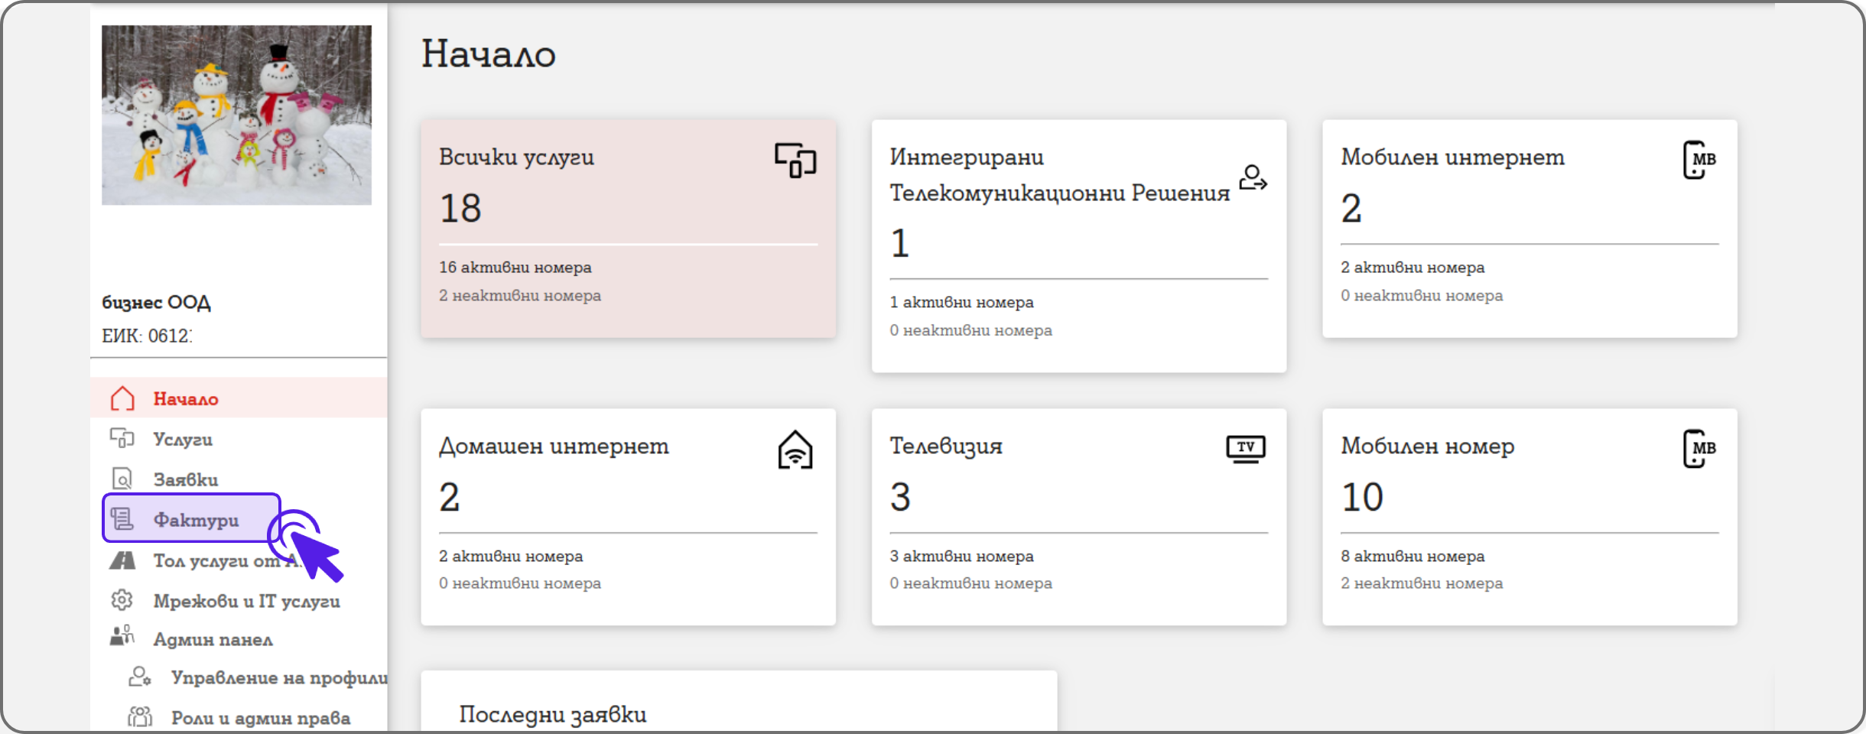Click the devices icon beside Услуги
This screenshot has height=734, width=1866.
[x=122, y=438]
